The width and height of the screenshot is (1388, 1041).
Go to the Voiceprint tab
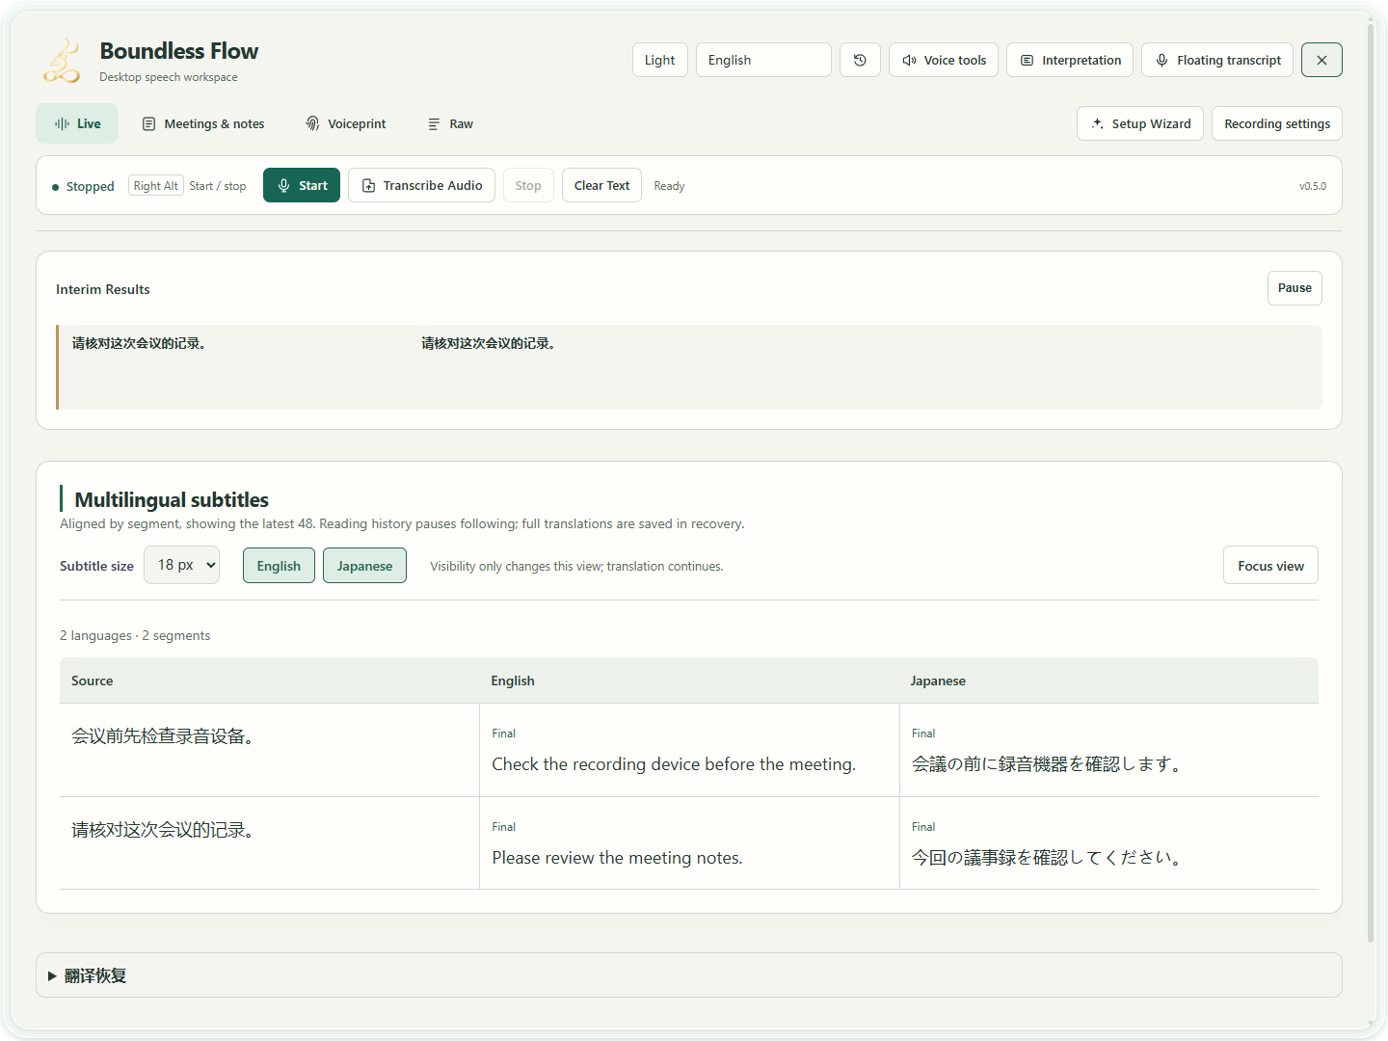[346, 123]
